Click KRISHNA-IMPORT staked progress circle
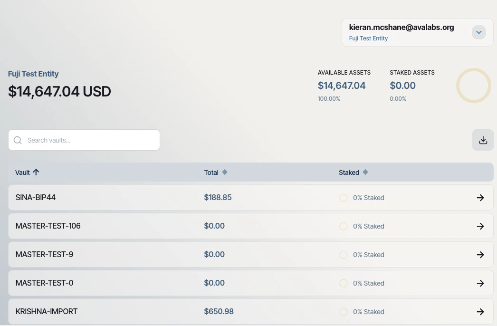 coord(344,312)
